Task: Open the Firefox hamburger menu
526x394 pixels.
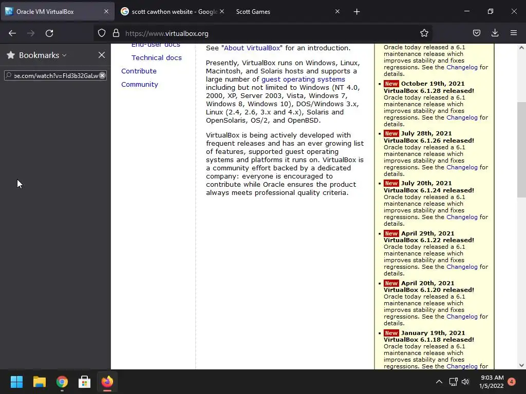Action: point(514,33)
